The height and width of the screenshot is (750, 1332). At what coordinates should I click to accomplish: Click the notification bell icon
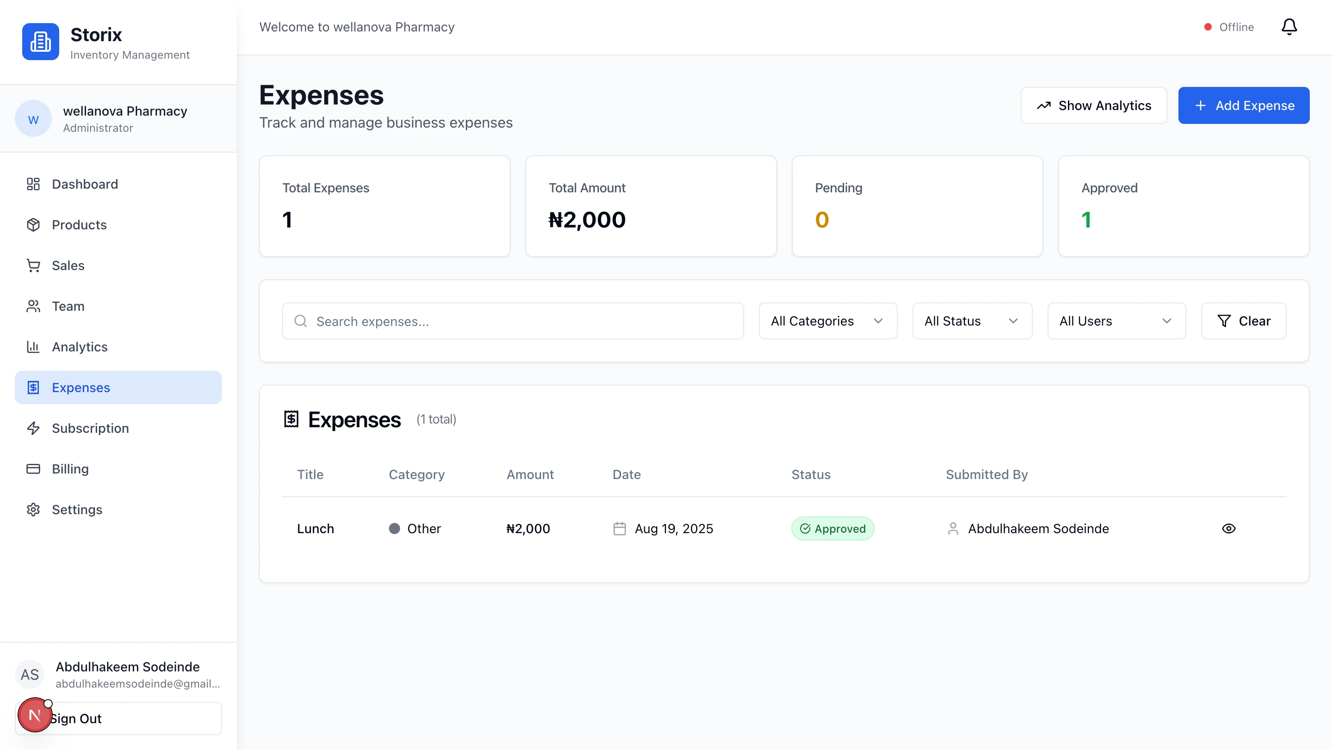click(1289, 27)
